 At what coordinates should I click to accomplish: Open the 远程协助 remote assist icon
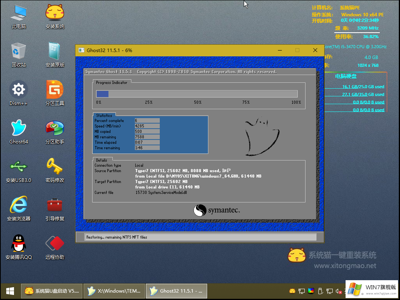tap(54, 247)
